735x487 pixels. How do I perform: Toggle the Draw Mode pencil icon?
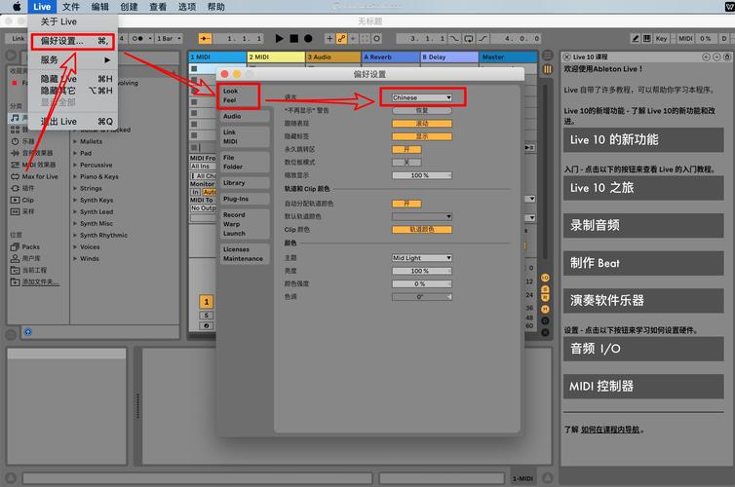(636, 38)
